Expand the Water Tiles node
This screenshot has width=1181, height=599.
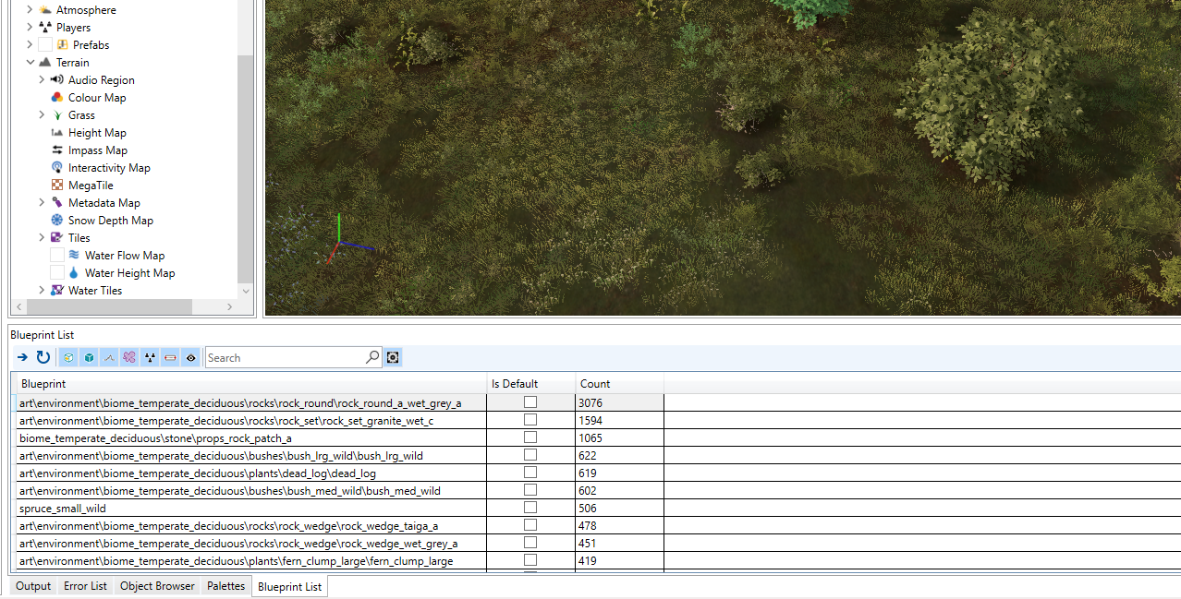[42, 291]
